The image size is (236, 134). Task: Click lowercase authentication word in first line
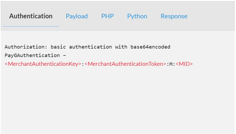coord(90,47)
